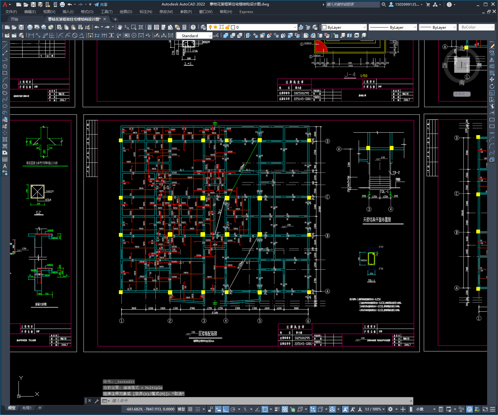Click the Plot/print icon in standard toolbar
The width and height of the screenshot is (498, 415).
[x=30, y=27]
